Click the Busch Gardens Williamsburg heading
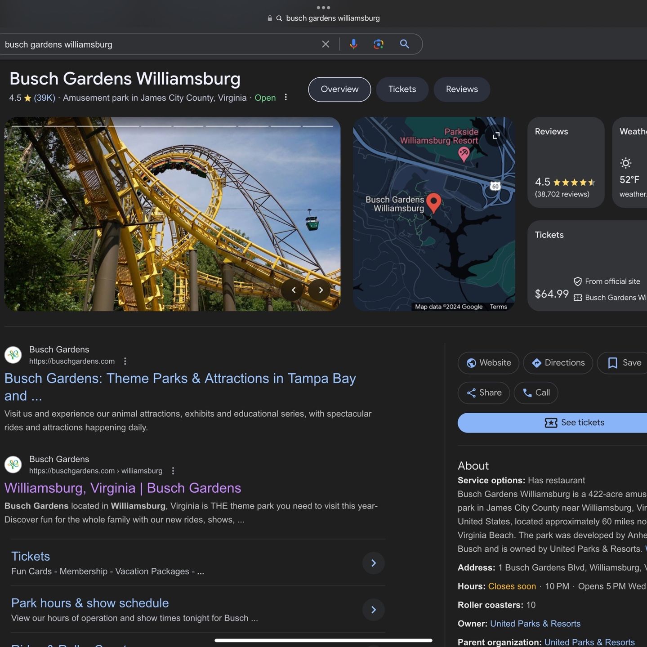647x647 pixels. coord(125,79)
